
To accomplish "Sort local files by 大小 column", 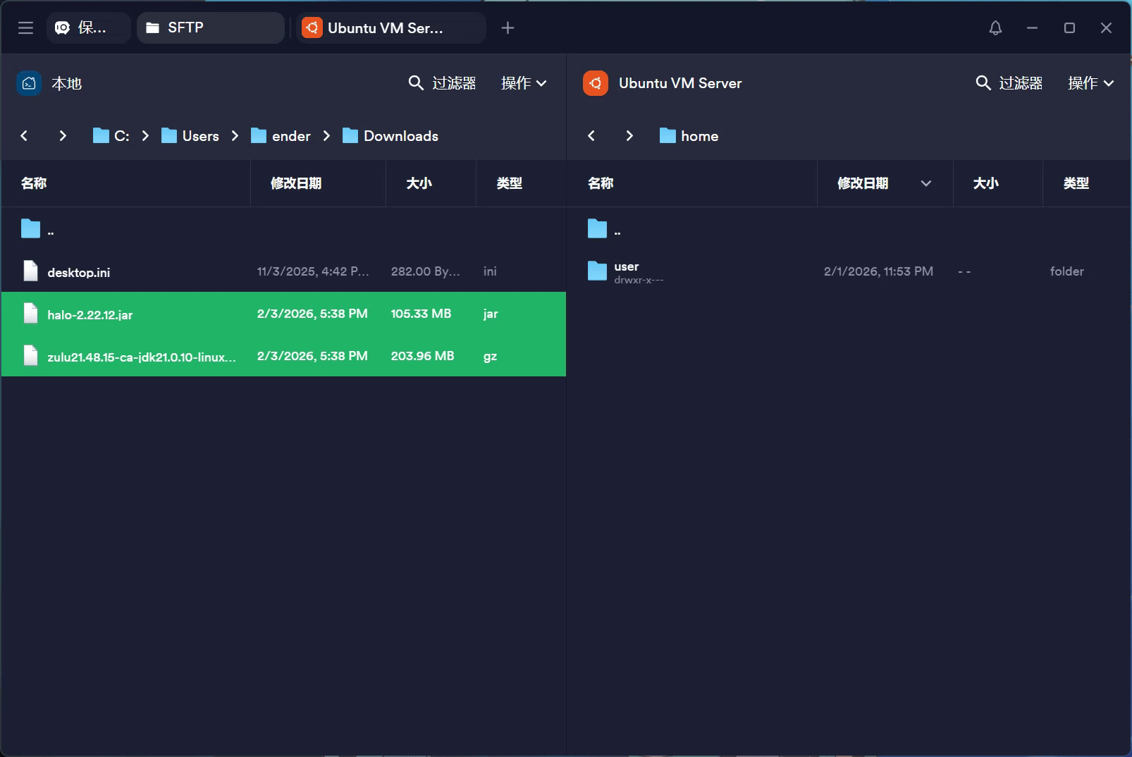I will 420,183.
